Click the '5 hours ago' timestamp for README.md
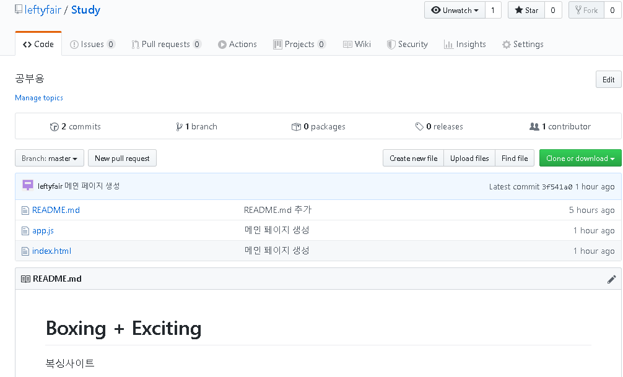 (x=591, y=210)
